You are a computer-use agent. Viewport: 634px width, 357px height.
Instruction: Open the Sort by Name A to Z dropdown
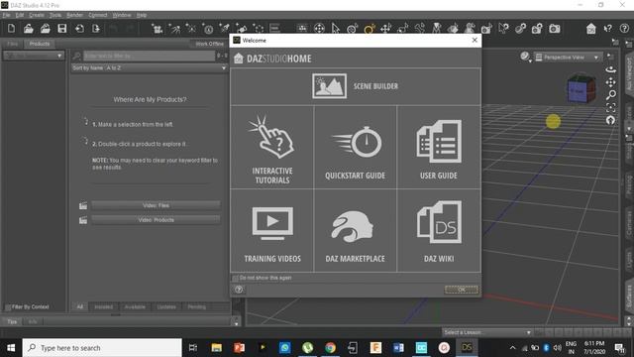(x=150, y=68)
